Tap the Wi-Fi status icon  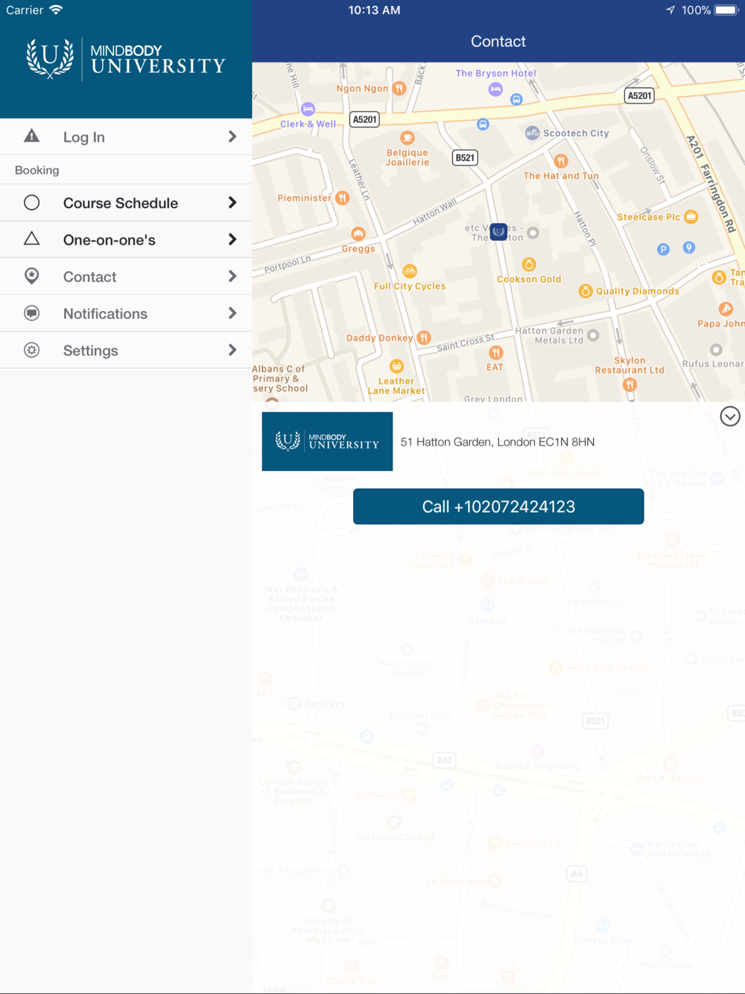click(x=56, y=10)
